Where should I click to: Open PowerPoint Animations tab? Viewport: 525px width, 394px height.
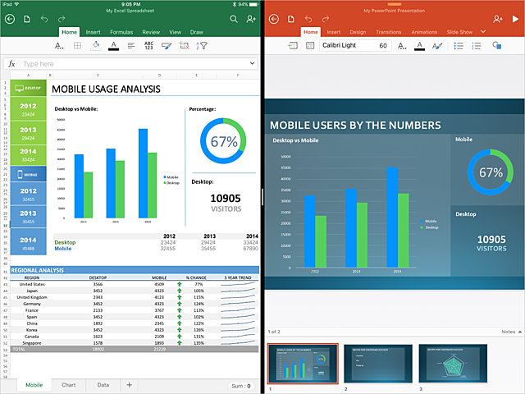[424, 32]
